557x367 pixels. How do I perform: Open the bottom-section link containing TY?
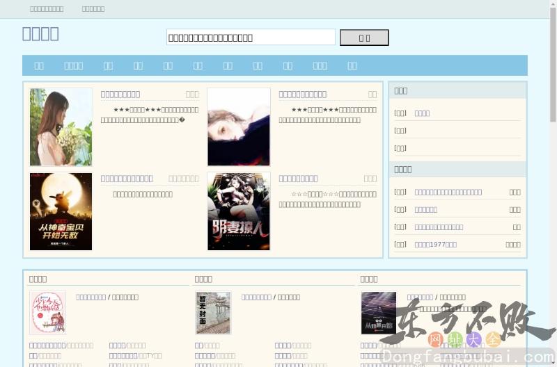coord(150,356)
